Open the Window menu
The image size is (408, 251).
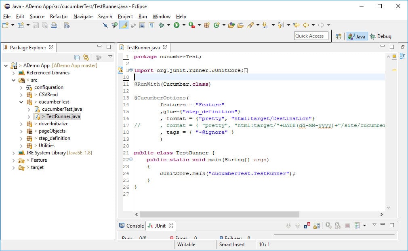point(161,17)
